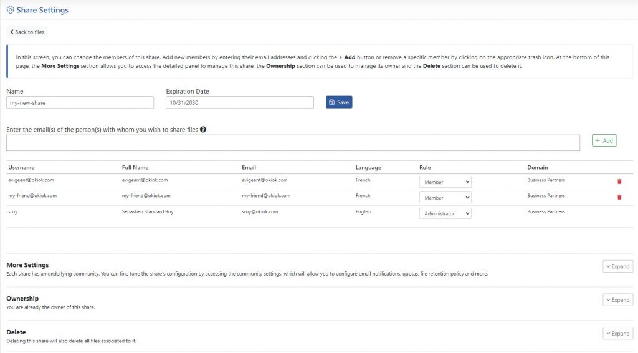Screen dimensions: 638x353
Task: Open the Administrator role dropdown for sroy
Action: pyautogui.click(x=445, y=213)
